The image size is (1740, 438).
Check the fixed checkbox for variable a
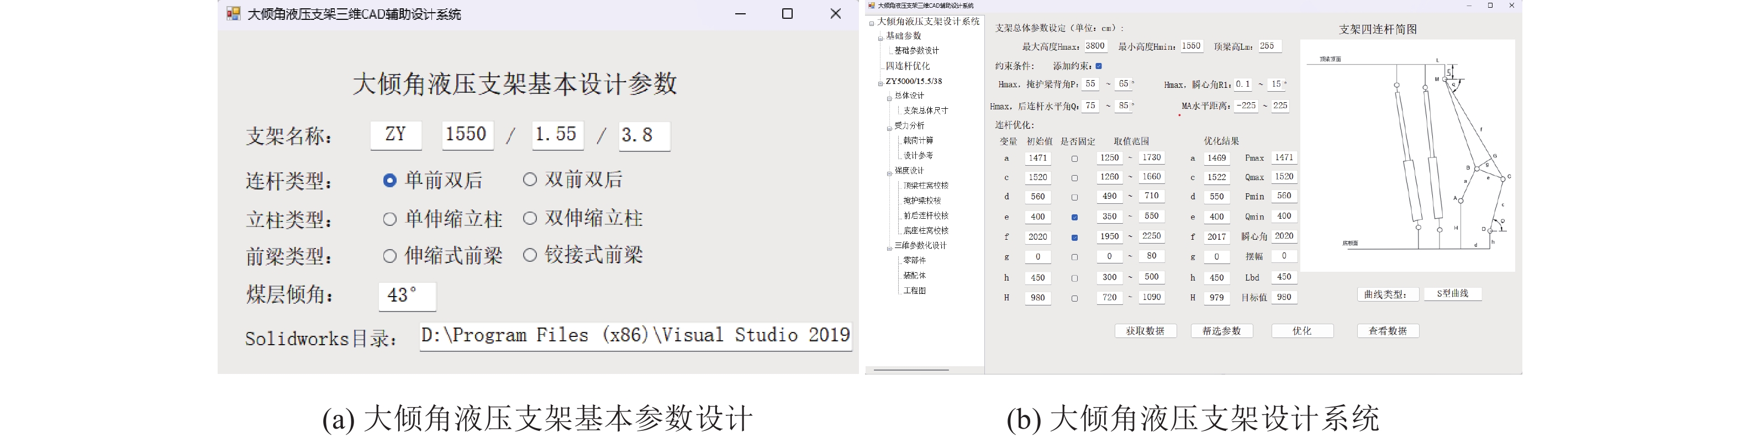(1075, 159)
